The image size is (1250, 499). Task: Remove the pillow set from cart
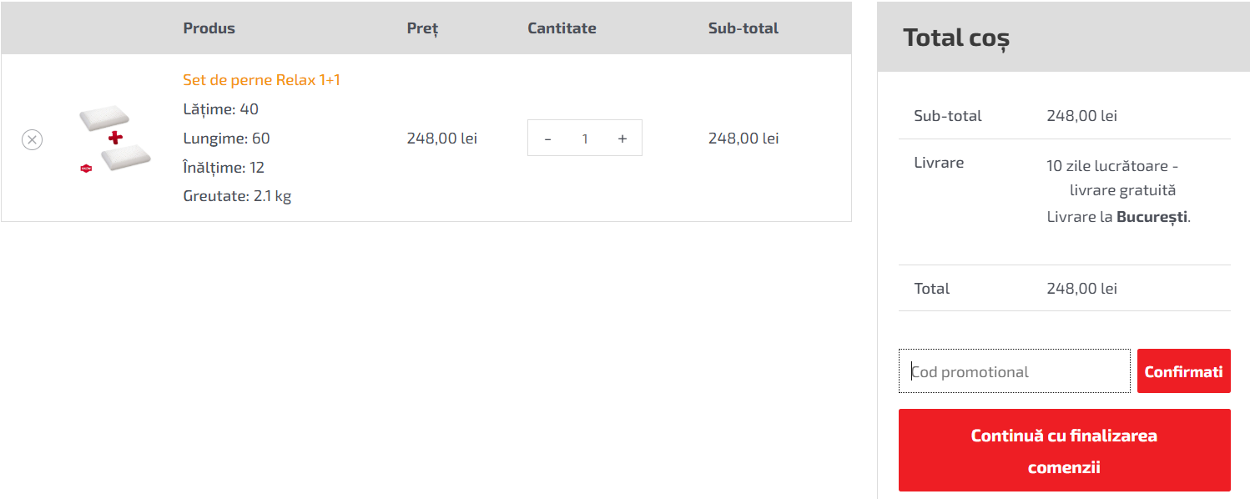pyautogui.click(x=32, y=139)
